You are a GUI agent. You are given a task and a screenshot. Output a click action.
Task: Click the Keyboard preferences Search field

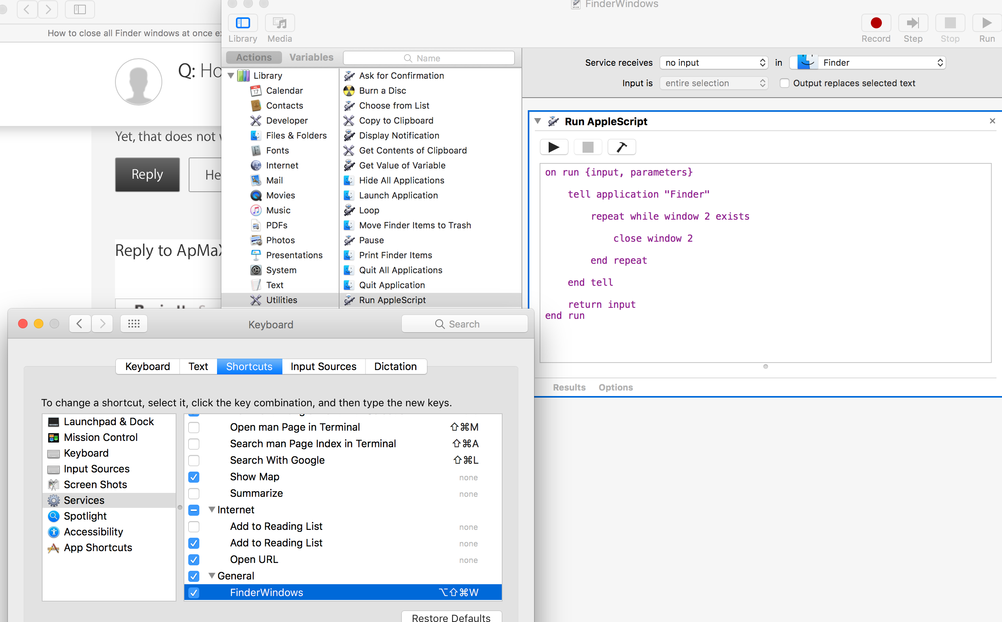pos(464,324)
